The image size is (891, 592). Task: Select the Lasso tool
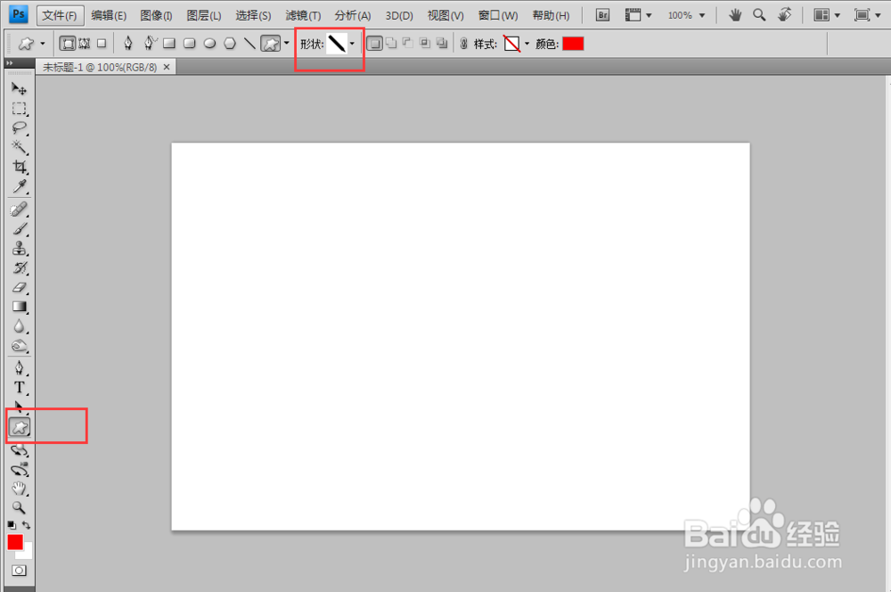19,128
